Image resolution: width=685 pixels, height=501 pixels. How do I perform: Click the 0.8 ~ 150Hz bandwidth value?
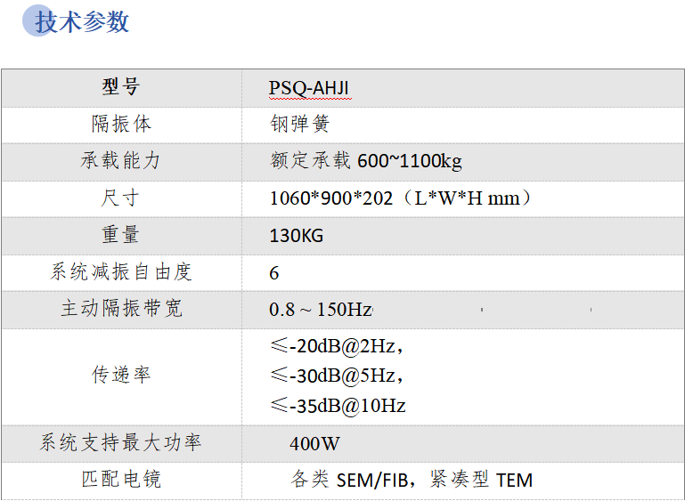pos(321,310)
